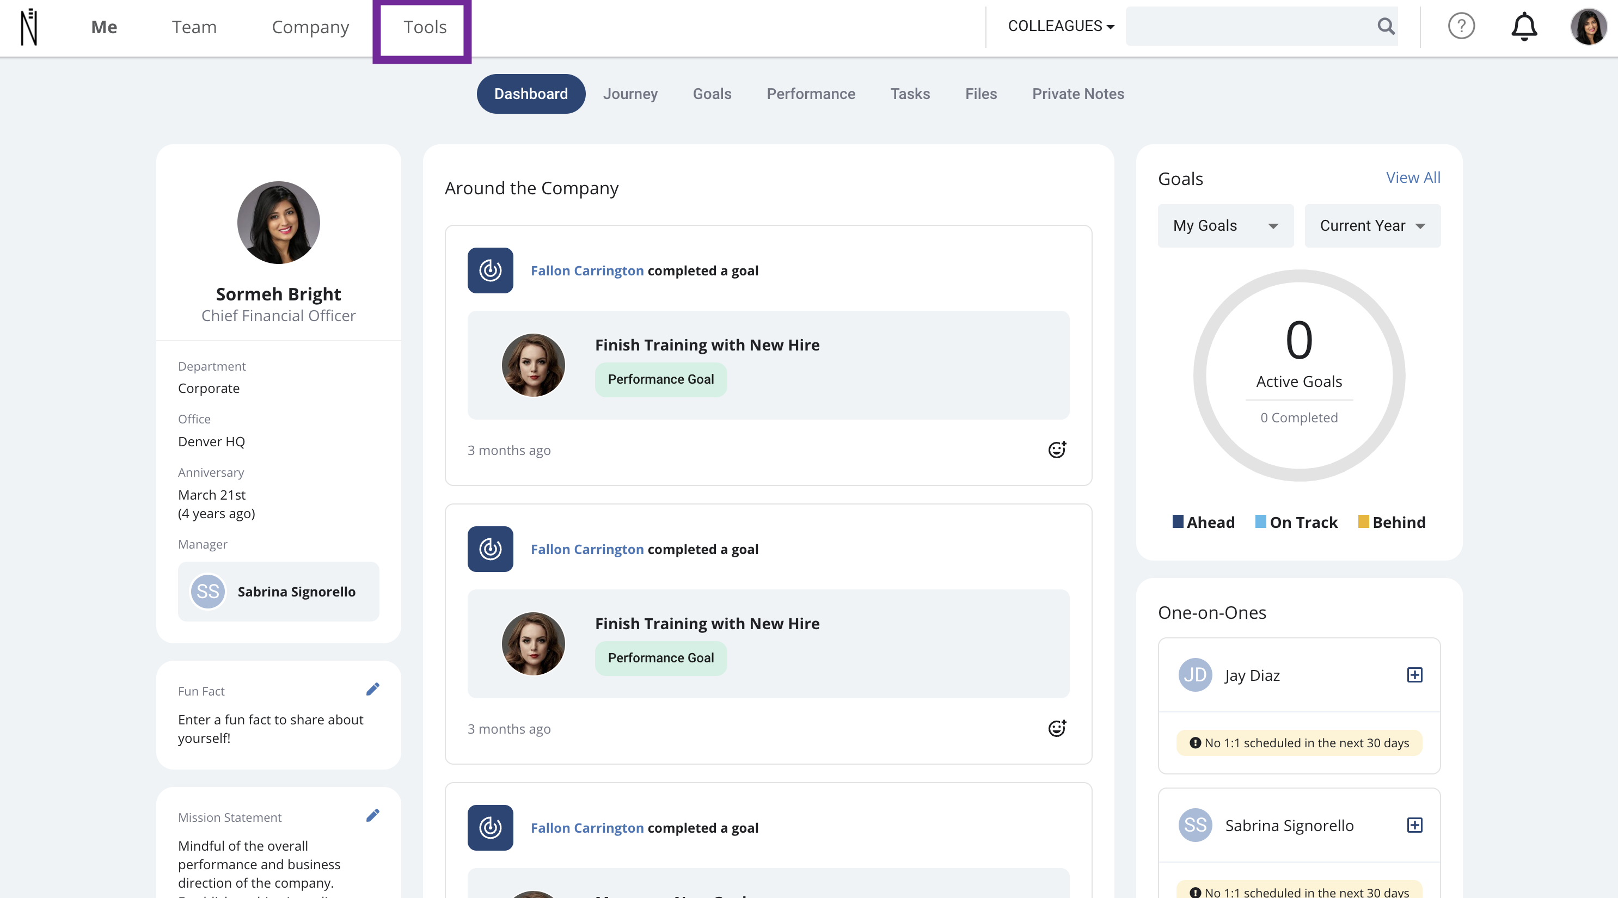1618x898 pixels.
Task: Open the Team menu
Action: (194, 27)
